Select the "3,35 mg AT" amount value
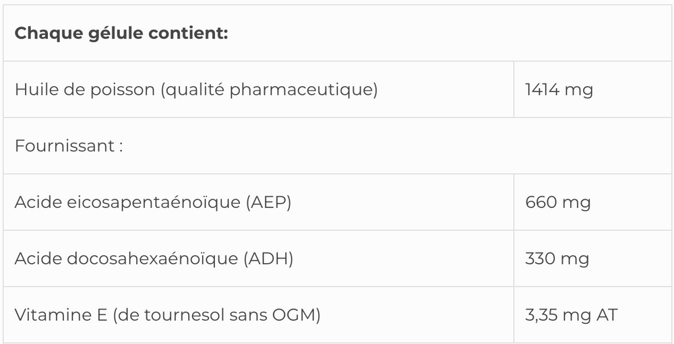This screenshot has height=344, width=674. pyautogui.click(x=571, y=315)
